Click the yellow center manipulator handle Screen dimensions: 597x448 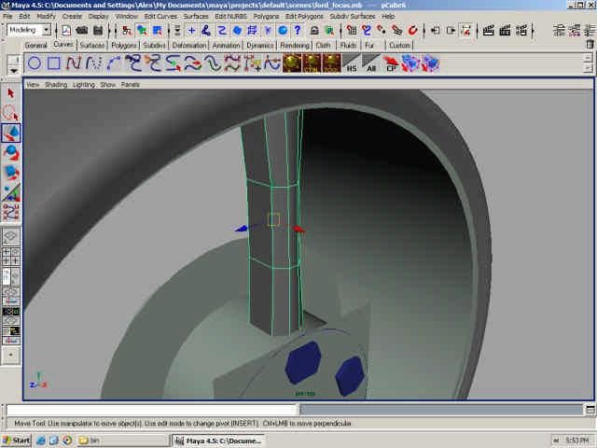(273, 219)
